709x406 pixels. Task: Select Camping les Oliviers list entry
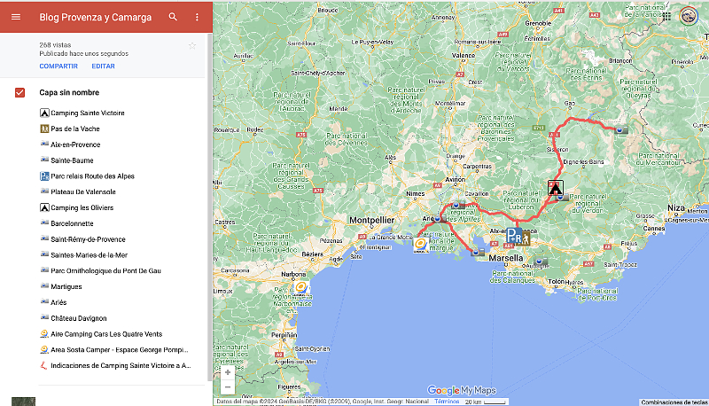[82, 208]
